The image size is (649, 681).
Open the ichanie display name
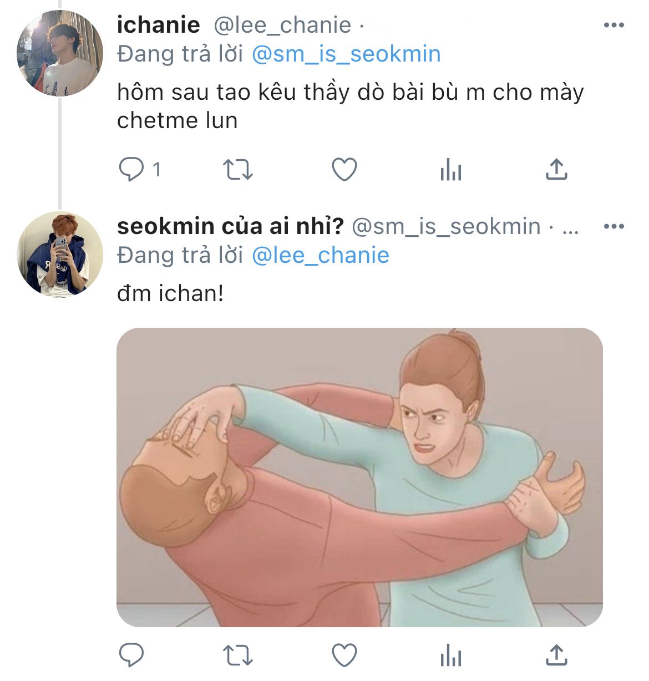pos(159,25)
